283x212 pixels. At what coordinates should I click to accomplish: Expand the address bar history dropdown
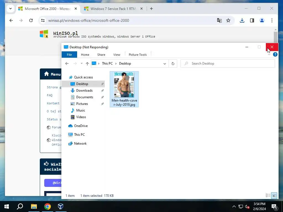(x=165, y=64)
